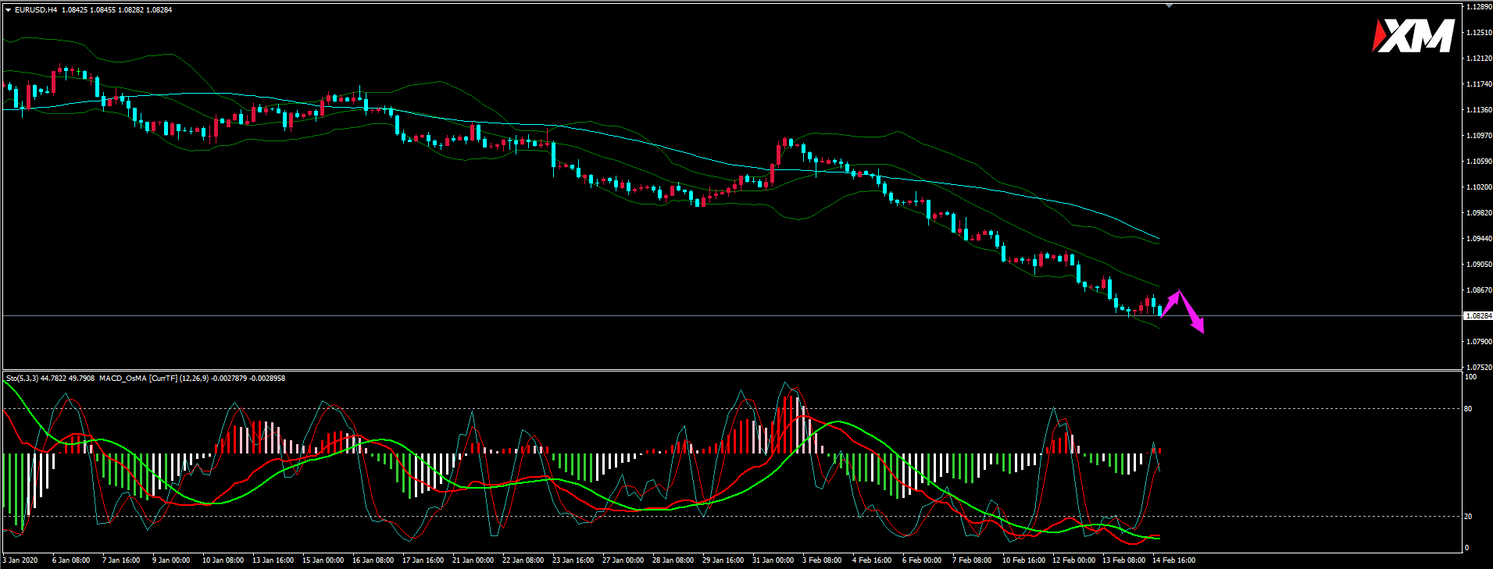This screenshot has height=569, width=1493.
Task: Click the stochastic 80 level label
Action: [1468, 409]
